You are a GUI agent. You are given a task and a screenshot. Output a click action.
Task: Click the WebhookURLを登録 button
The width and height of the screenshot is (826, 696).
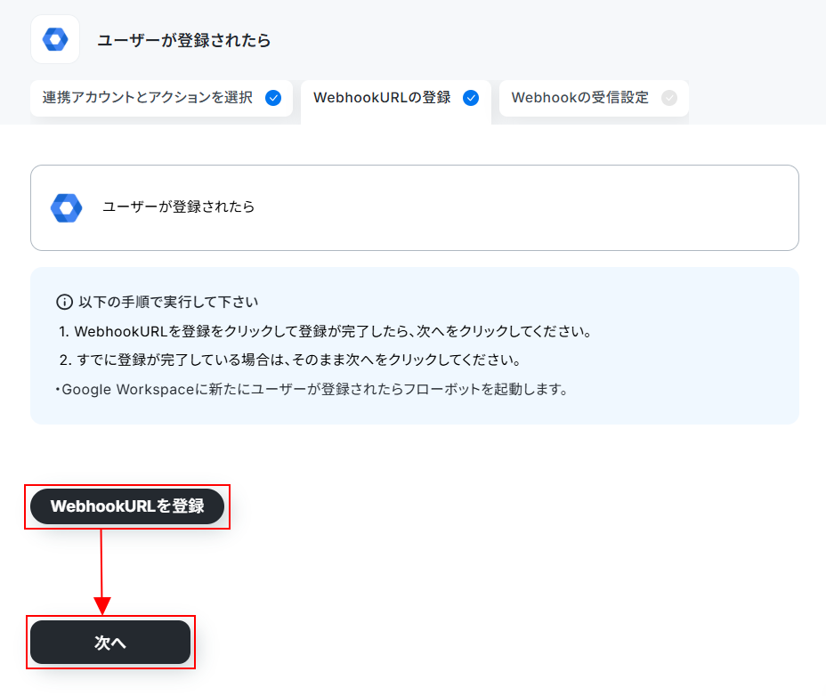pos(127,506)
